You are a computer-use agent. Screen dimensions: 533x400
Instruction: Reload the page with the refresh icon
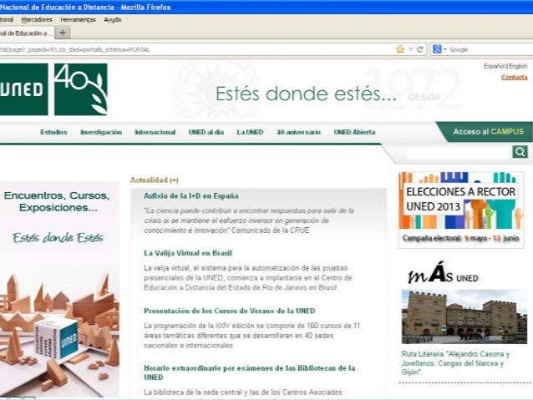coord(420,49)
